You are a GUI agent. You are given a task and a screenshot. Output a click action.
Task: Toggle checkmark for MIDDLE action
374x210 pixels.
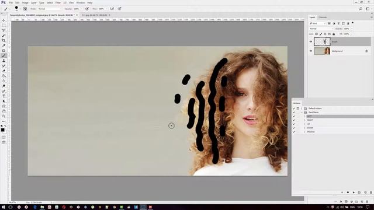[x=294, y=132]
